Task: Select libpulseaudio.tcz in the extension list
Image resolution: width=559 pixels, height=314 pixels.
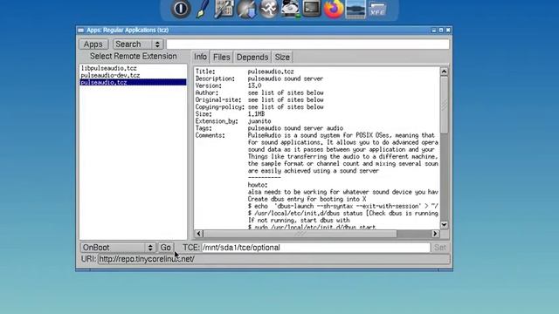Action: click(108, 68)
